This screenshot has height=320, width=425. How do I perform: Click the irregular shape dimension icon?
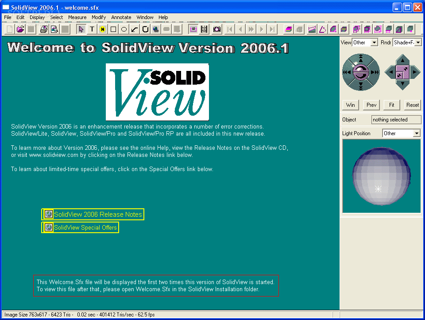pos(378,29)
